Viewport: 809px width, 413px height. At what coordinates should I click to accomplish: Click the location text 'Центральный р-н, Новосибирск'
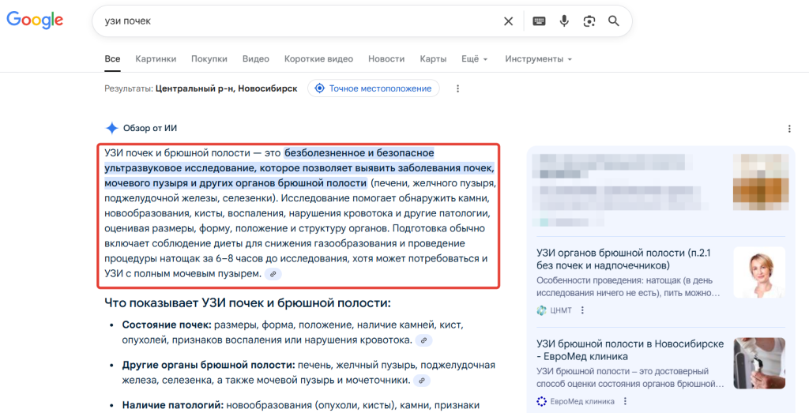[x=227, y=88]
